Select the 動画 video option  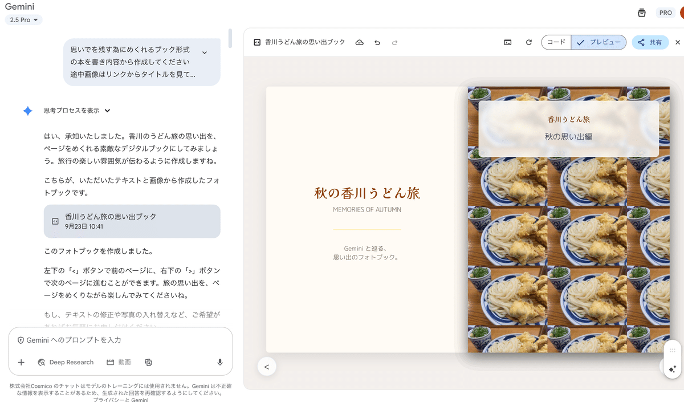119,363
